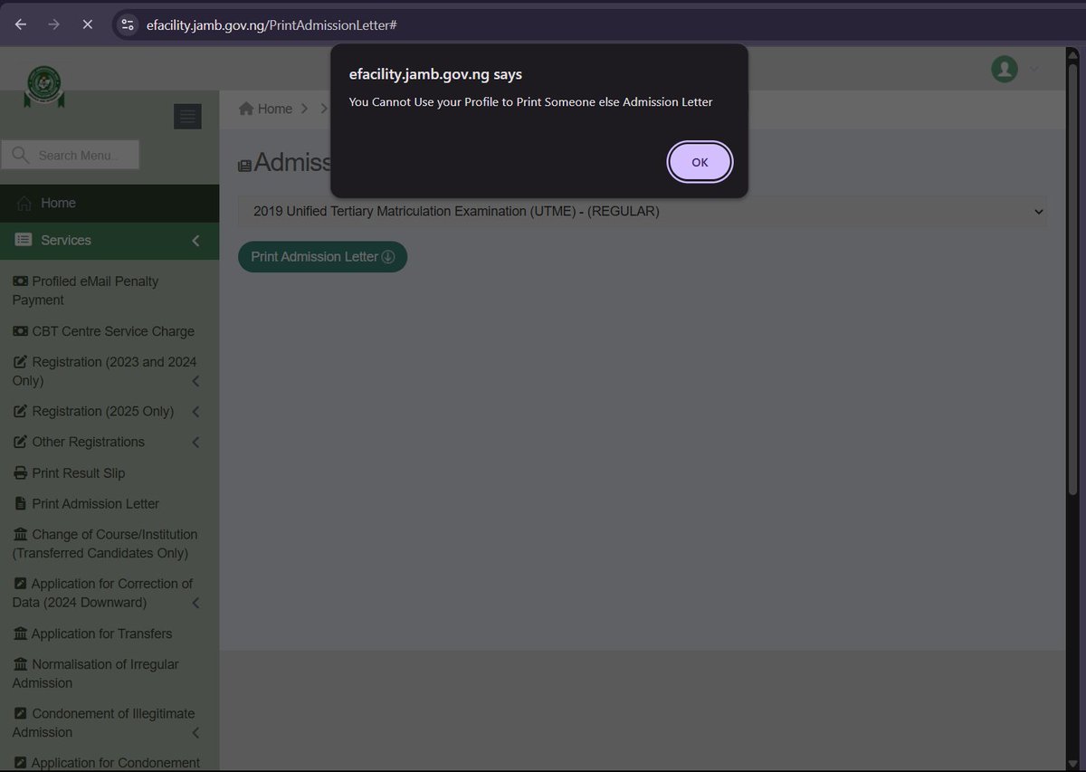Viewport: 1086px width, 772px height.
Task: Click the Print Admission Letter document icon
Action: point(19,503)
